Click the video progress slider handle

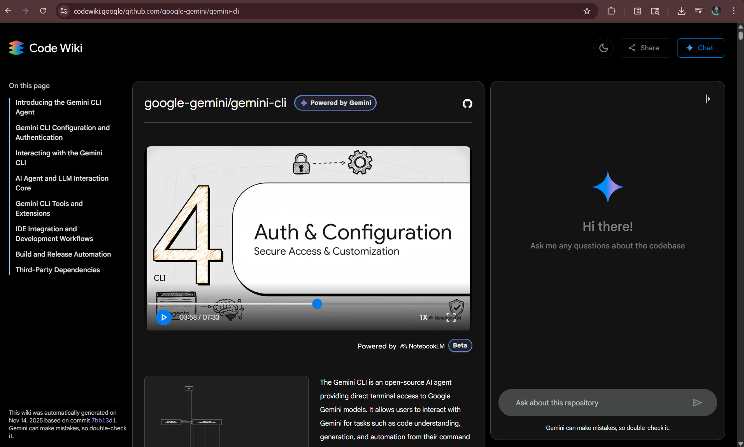click(x=317, y=304)
